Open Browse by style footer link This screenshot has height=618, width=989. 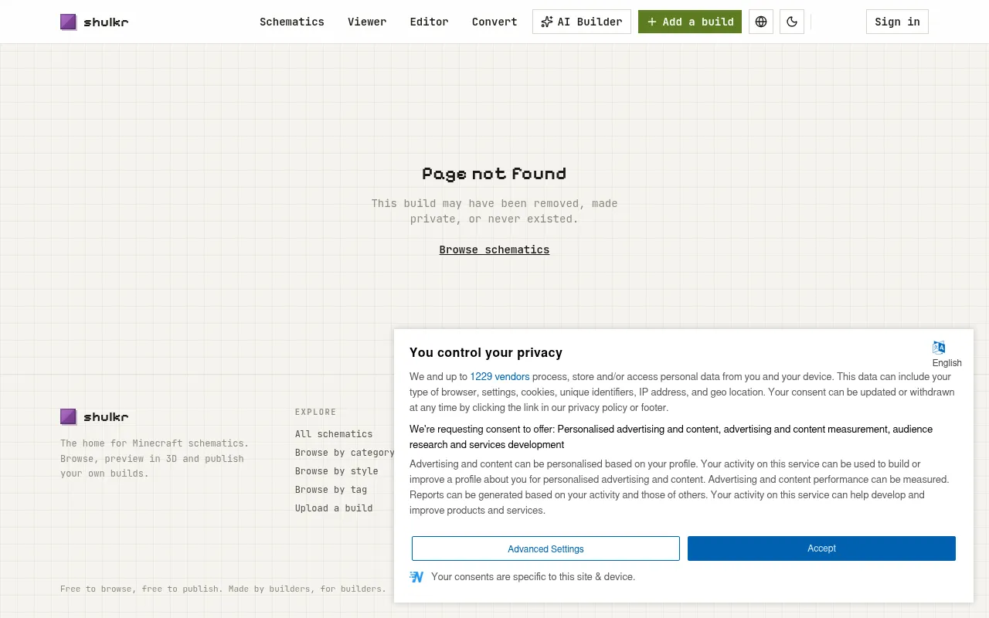click(x=337, y=471)
